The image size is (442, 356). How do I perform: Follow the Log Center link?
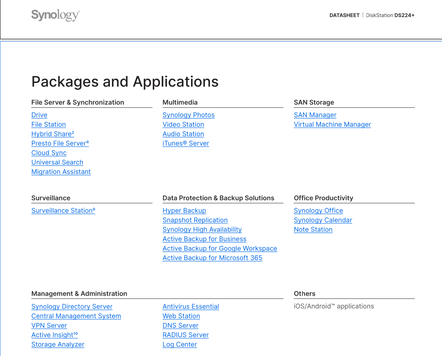180,345
